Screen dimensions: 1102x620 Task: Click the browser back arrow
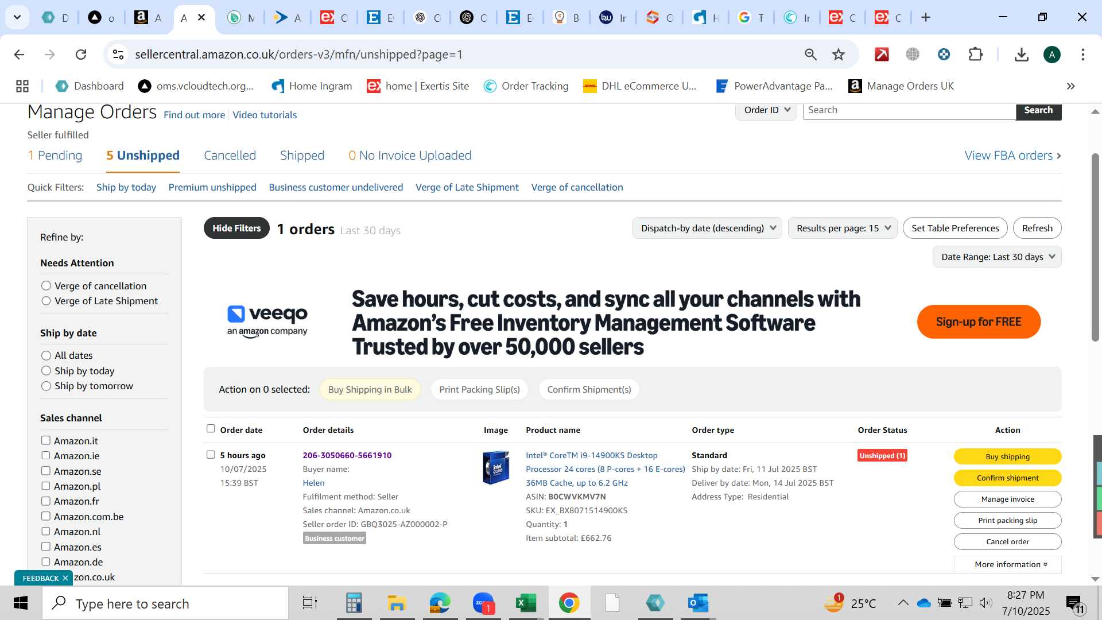pyautogui.click(x=19, y=55)
